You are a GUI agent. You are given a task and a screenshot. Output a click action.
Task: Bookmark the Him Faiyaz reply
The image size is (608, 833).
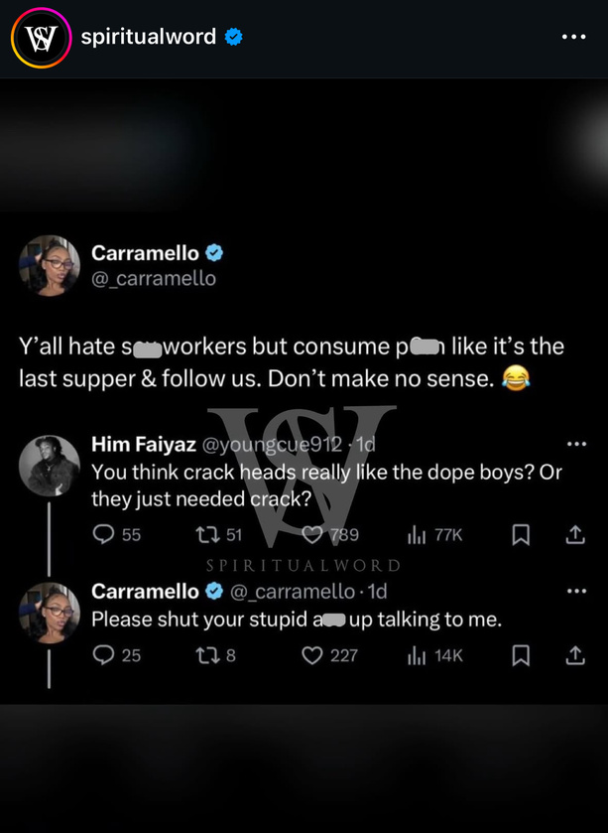tap(521, 534)
